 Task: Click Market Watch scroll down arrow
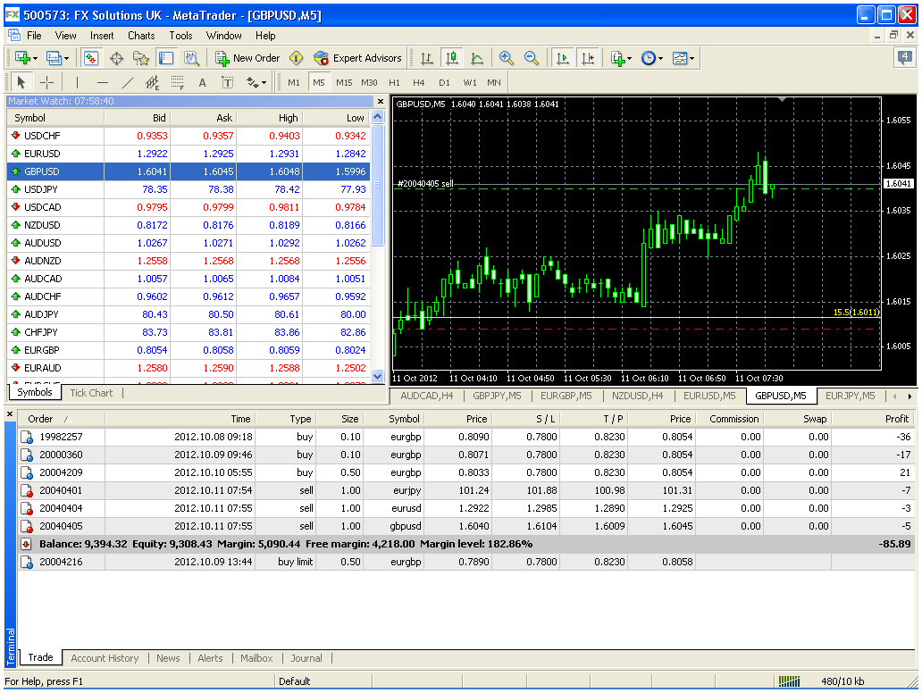(378, 376)
